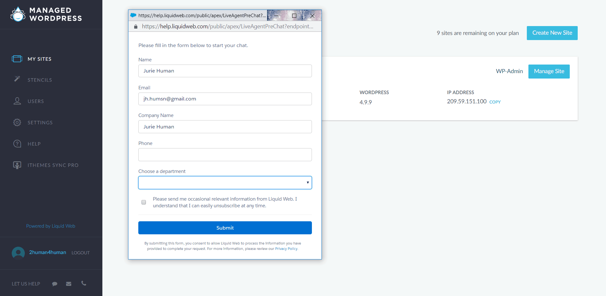Click the Powered by Liquid Web link
Viewport: 606px width, 296px height.
pos(51,226)
